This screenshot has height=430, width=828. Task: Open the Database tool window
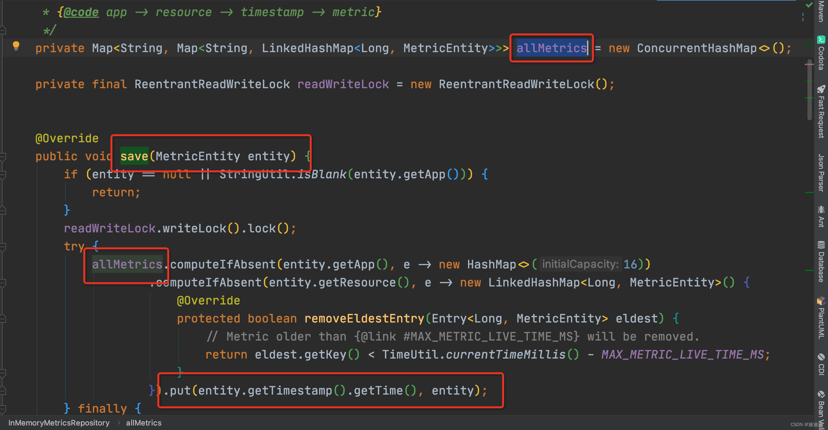[821, 262]
